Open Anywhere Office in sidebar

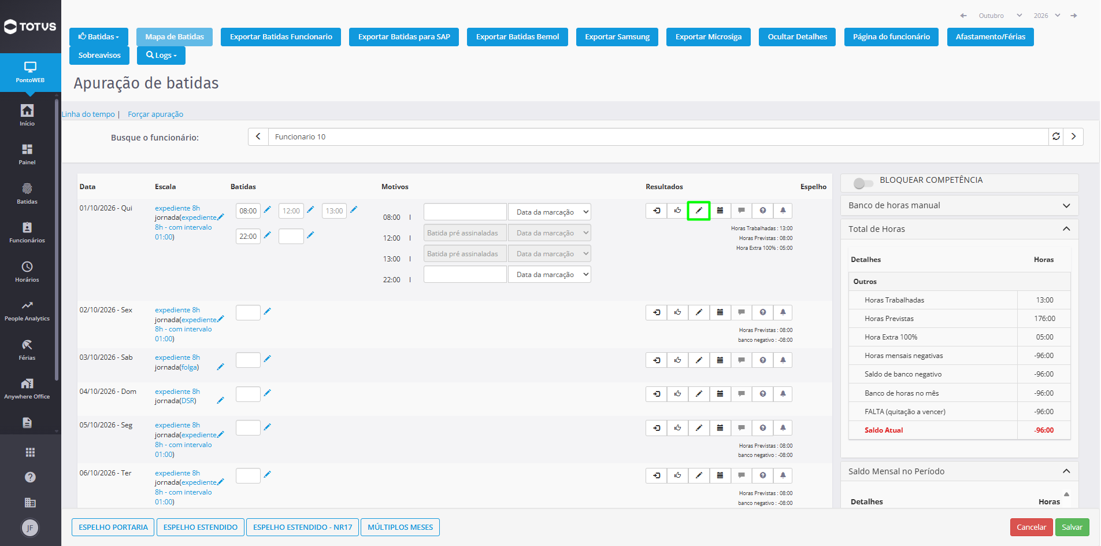pos(27,389)
